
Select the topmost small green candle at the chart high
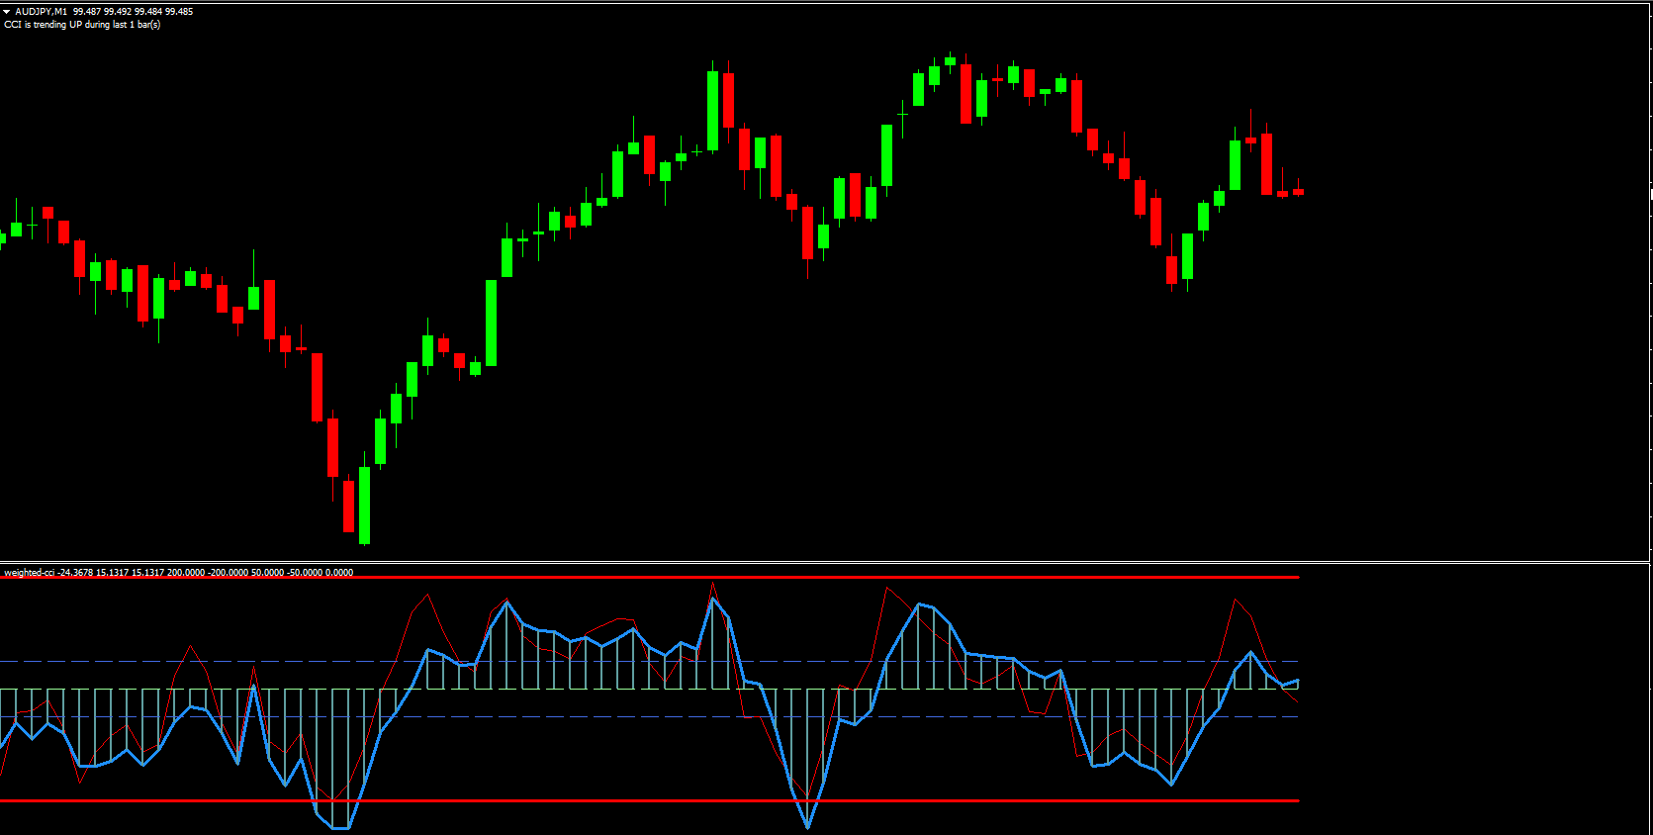coord(951,61)
